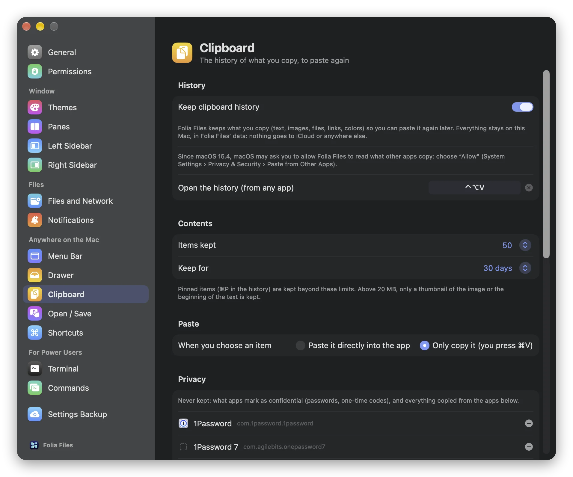Switch to the Themes sidebar tab
Screen dimensions: 573x477
tap(86, 108)
